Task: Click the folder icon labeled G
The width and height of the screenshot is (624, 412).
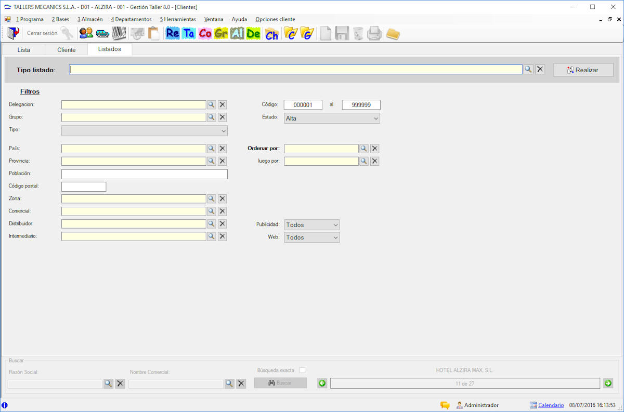Action: coord(307,33)
